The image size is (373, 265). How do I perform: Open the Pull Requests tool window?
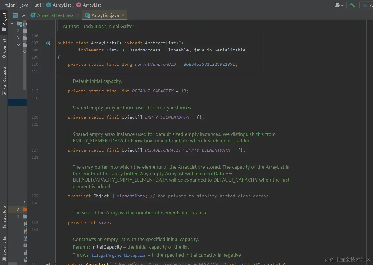[x=4, y=81]
